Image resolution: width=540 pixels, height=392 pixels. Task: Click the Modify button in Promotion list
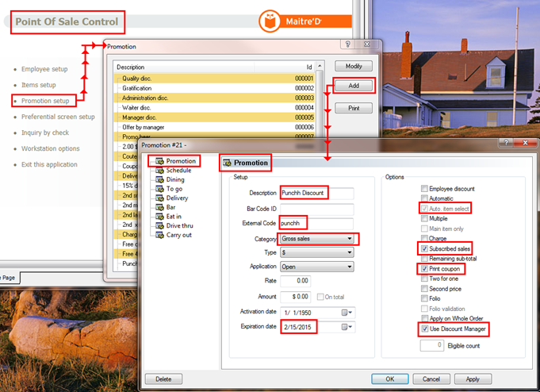[354, 66]
